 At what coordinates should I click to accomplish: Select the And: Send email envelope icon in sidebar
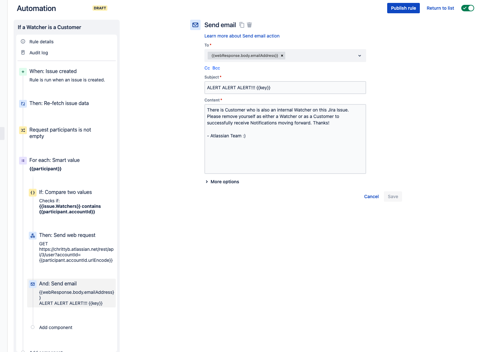coord(33,284)
